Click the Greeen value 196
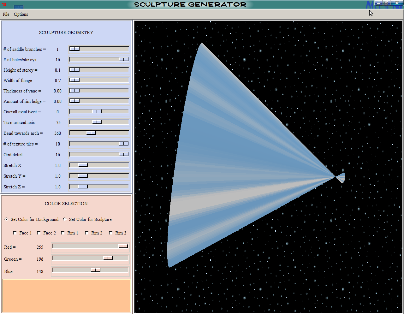The height and width of the screenshot is (314, 404). pyautogui.click(x=40, y=259)
